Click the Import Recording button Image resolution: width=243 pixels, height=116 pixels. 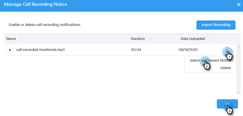click(216, 25)
